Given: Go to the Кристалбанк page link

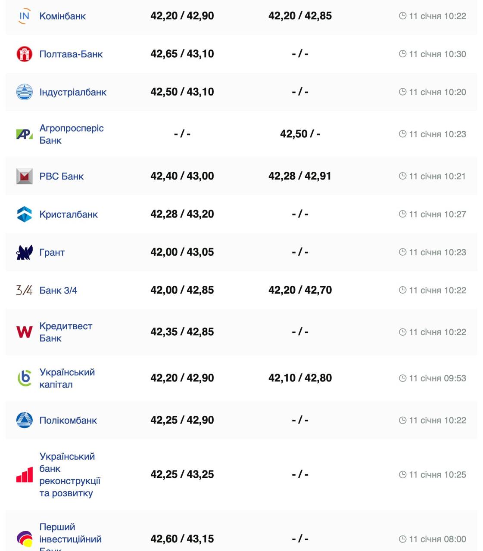Looking at the screenshot, I should point(69,214).
